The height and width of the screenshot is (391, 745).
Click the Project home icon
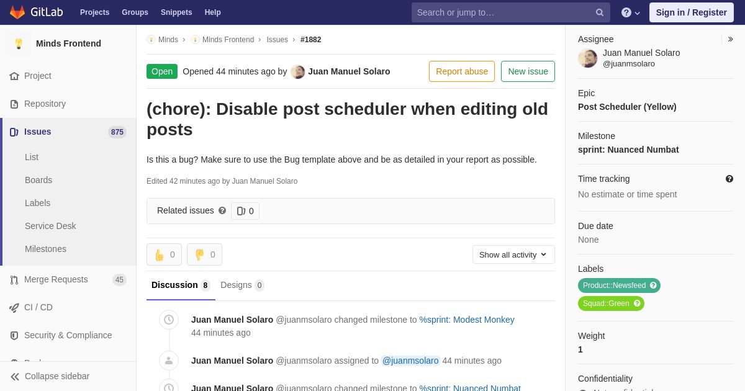(x=14, y=76)
